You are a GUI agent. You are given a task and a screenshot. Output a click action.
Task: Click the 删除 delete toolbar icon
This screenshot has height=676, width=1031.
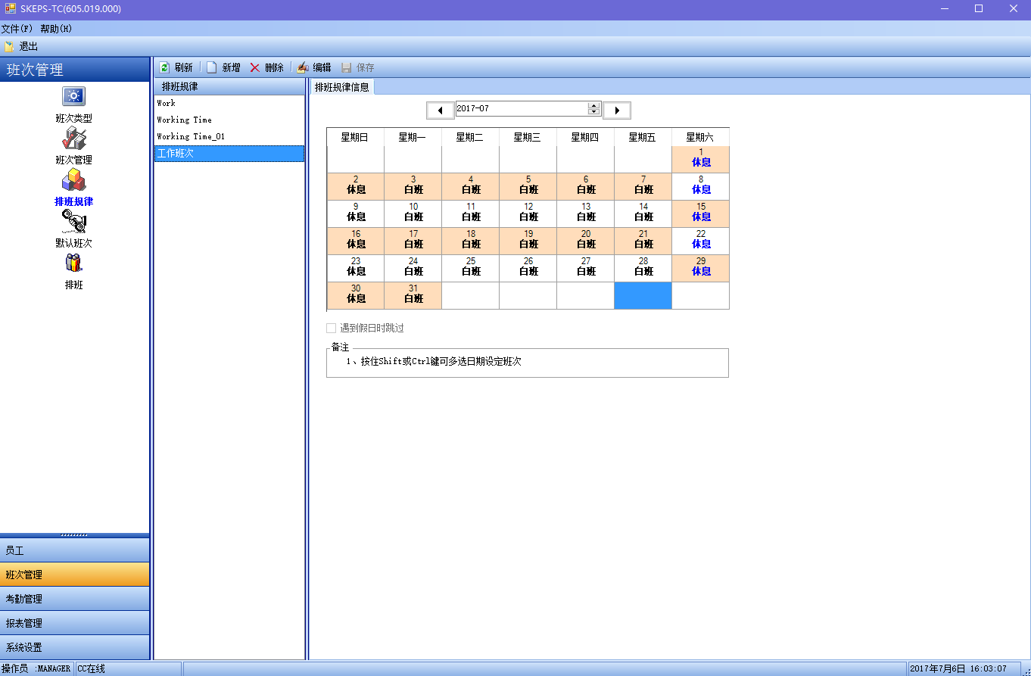255,67
